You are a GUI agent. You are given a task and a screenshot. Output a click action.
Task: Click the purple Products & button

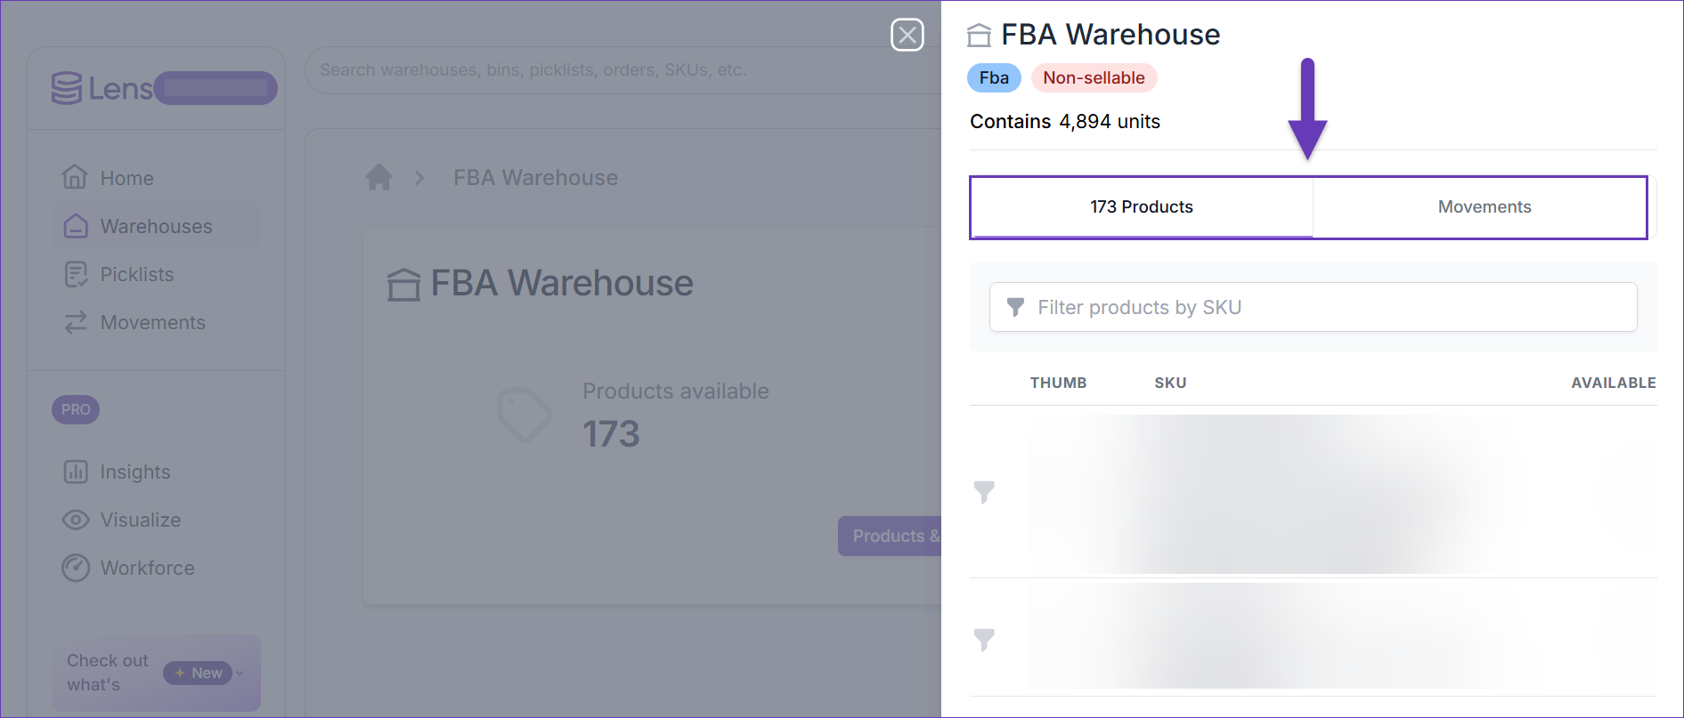890,536
